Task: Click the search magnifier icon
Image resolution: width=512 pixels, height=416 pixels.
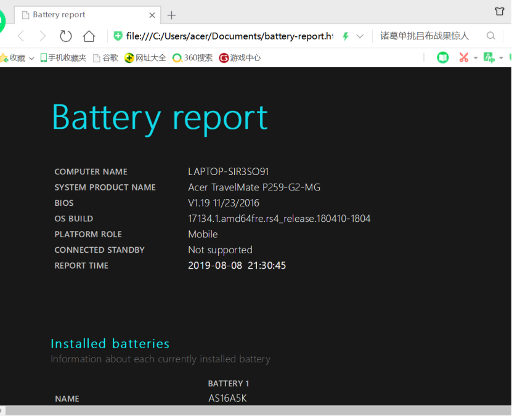Action: coord(490,36)
